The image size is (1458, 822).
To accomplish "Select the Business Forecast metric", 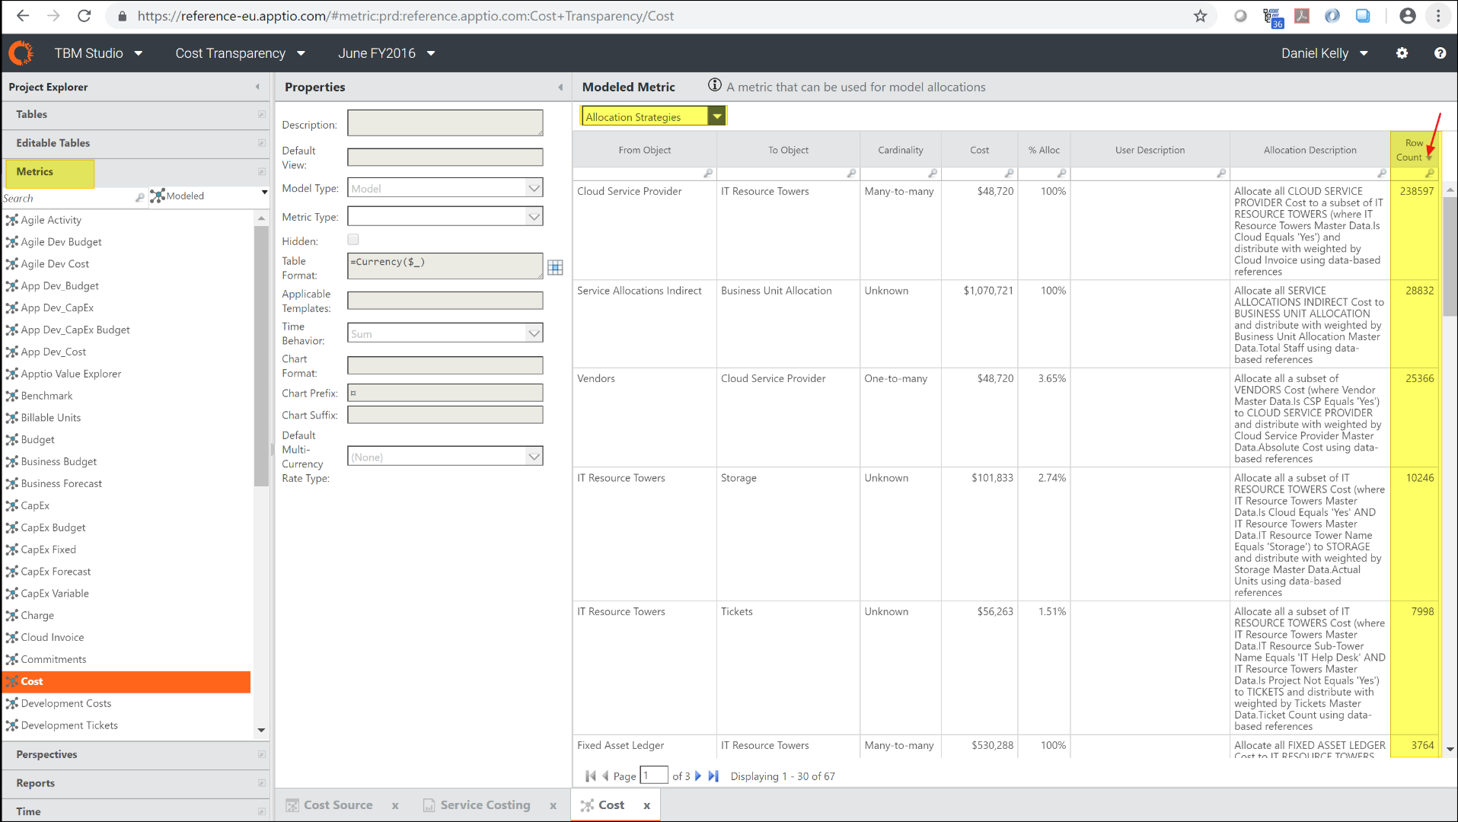I will [x=61, y=483].
